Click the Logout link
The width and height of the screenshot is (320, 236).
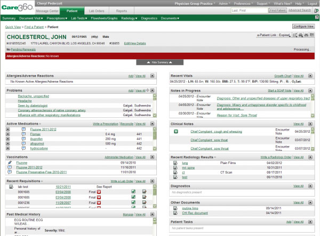313,4
